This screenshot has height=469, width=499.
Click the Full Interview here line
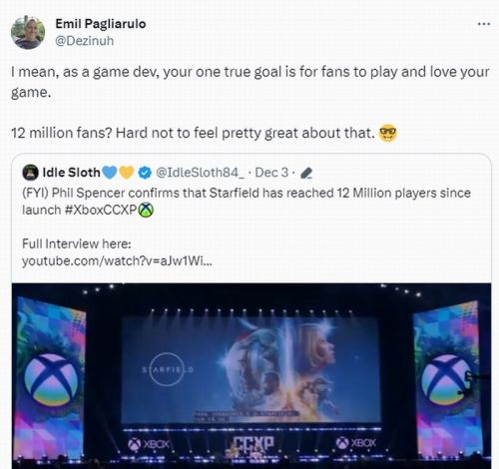coord(77,243)
